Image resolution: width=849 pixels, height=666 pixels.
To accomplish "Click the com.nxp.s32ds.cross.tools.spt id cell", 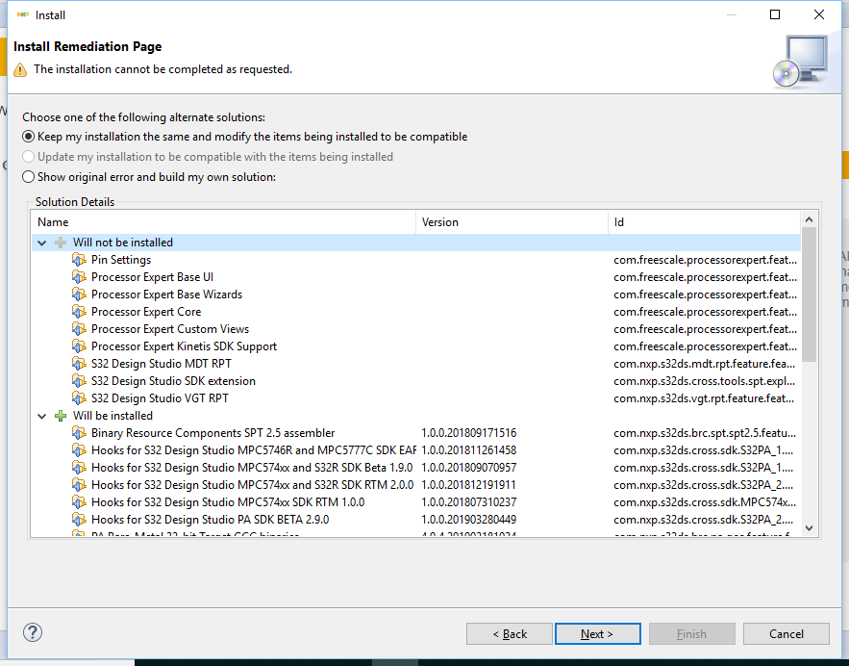I will (x=705, y=381).
